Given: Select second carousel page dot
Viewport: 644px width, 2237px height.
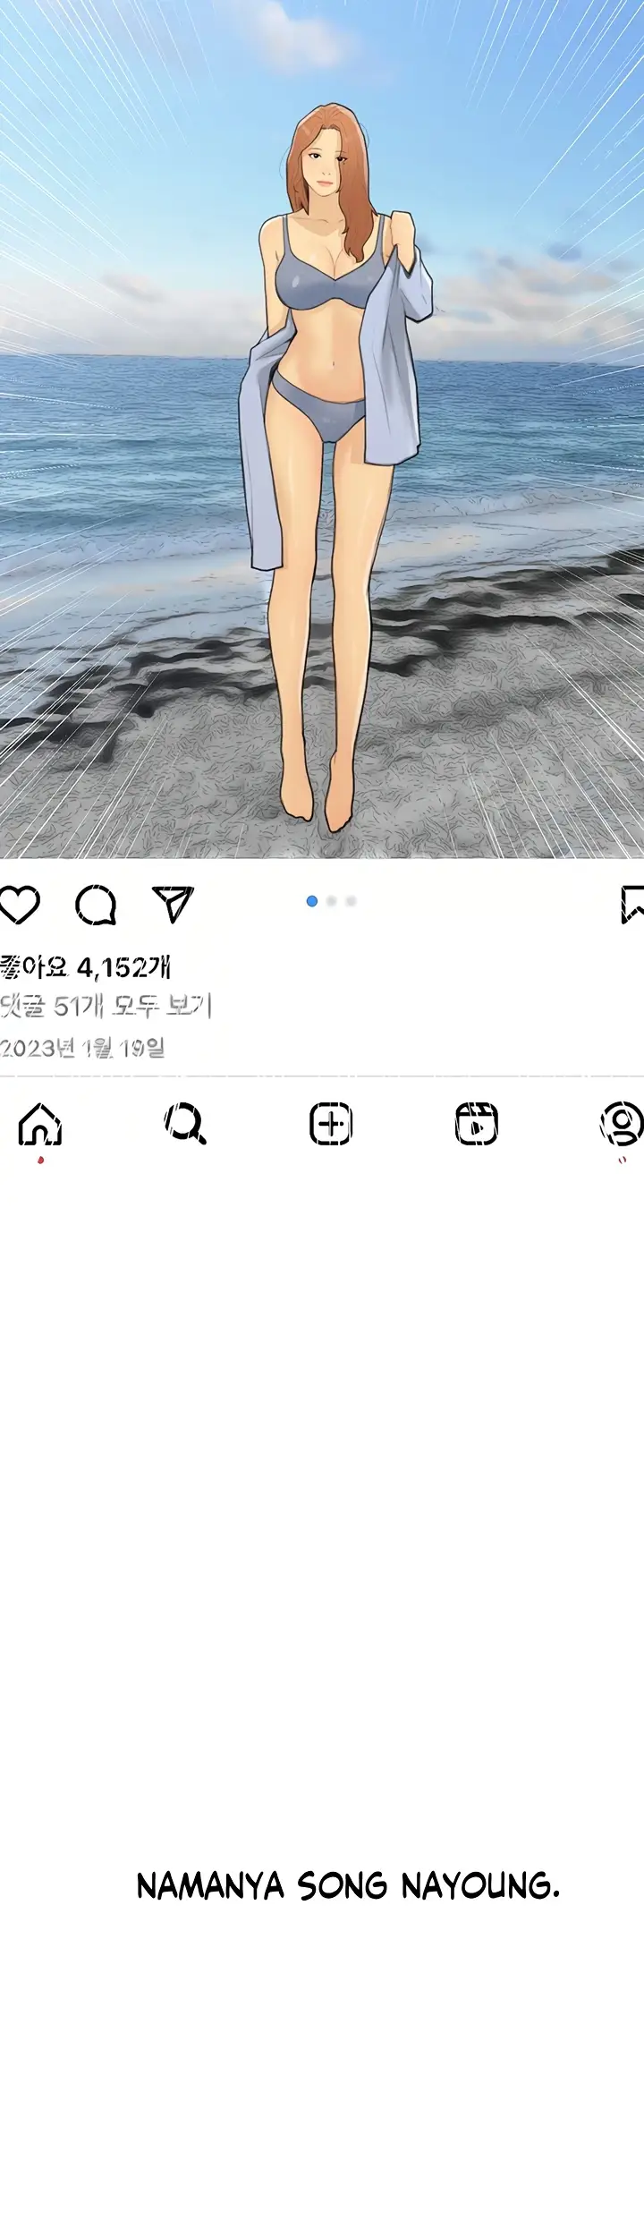Looking at the screenshot, I should coord(332,901).
